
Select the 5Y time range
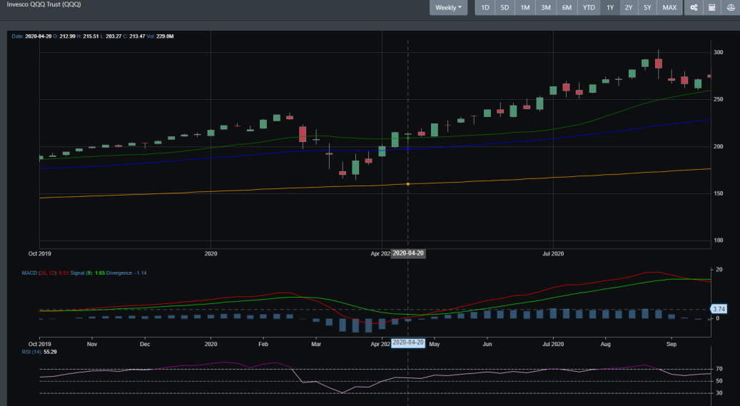(647, 8)
